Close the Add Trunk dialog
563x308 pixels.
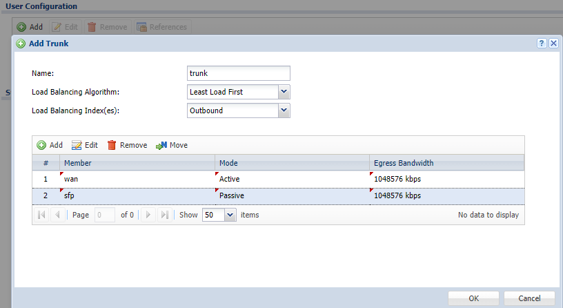[553, 44]
